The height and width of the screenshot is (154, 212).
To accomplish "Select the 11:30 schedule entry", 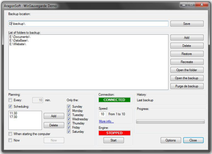I will [13, 113].
